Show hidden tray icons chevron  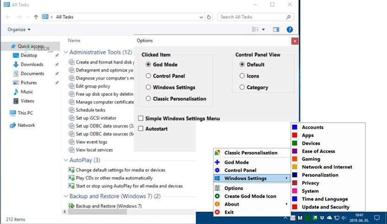(x=285, y=218)
